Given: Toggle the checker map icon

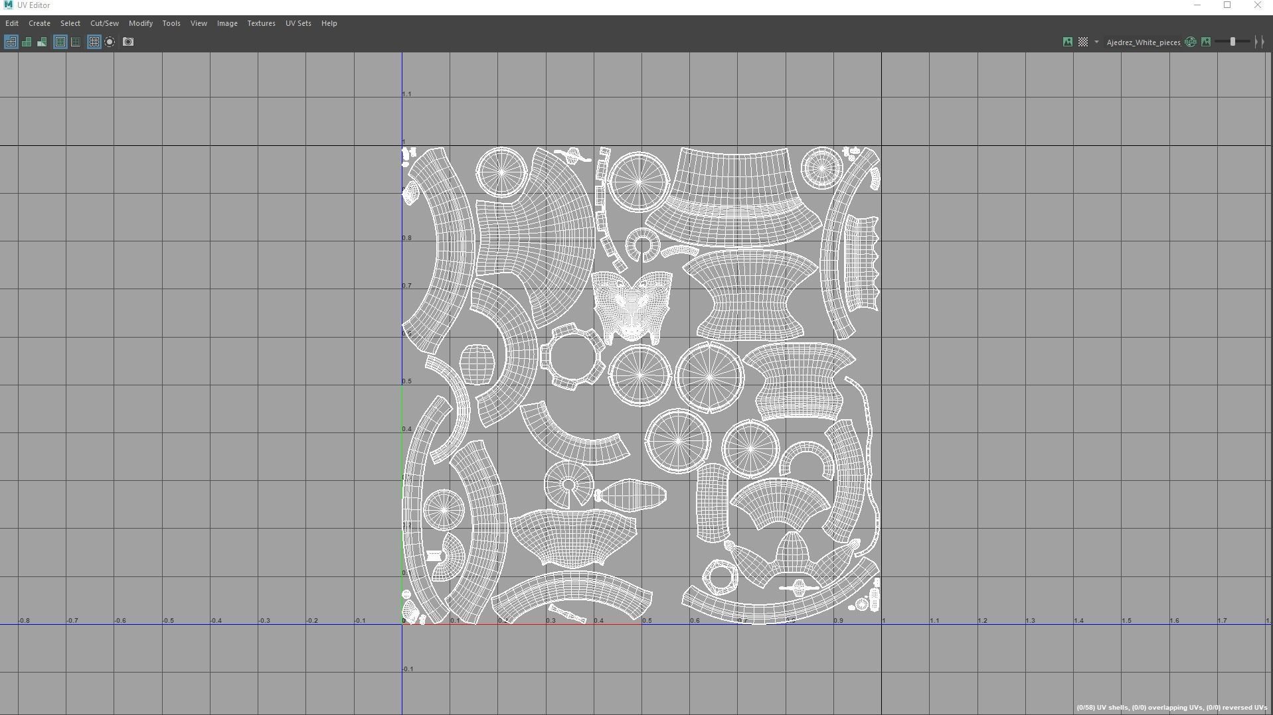Looking at the screenshot, I should (x=1083, y=42).
